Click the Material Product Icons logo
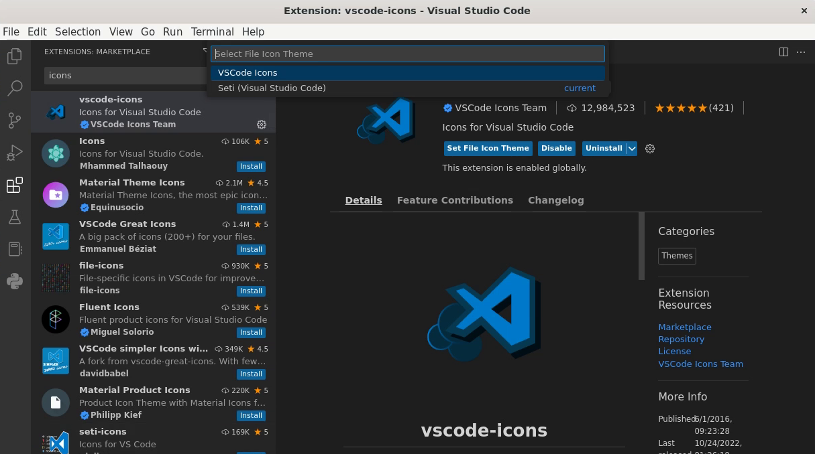Image resolution: width=815 pixels, height=454 pixels. pyautogui.click(x=56, y=402)
